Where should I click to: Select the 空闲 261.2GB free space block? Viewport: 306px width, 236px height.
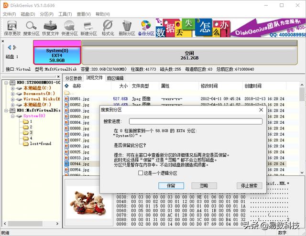click(x=189, y=52)
